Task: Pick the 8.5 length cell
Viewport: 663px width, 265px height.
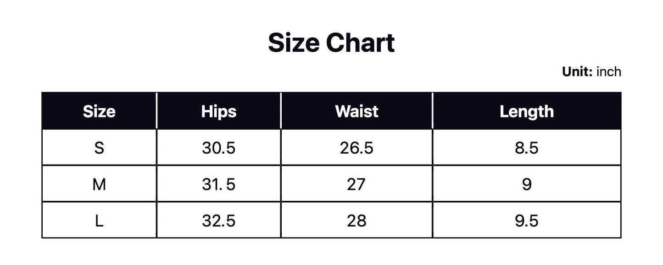Action: [x=526, y=148]
